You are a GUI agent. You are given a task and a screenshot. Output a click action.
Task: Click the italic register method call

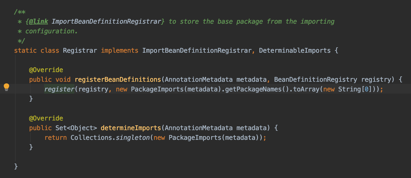point(59,89)
